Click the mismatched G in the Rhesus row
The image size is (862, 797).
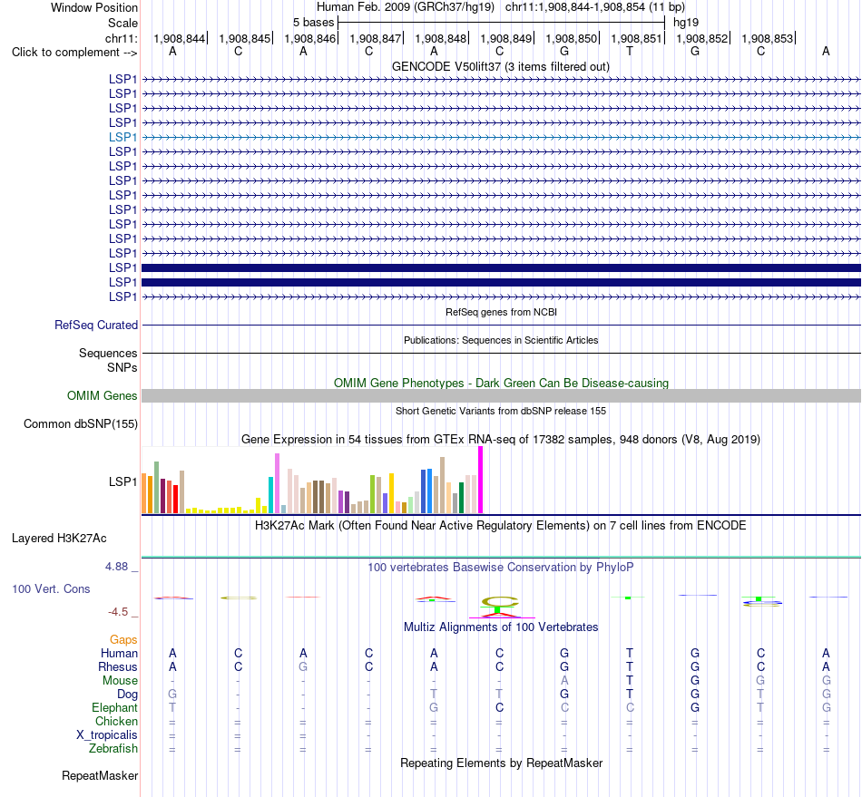tap(303, 666)
